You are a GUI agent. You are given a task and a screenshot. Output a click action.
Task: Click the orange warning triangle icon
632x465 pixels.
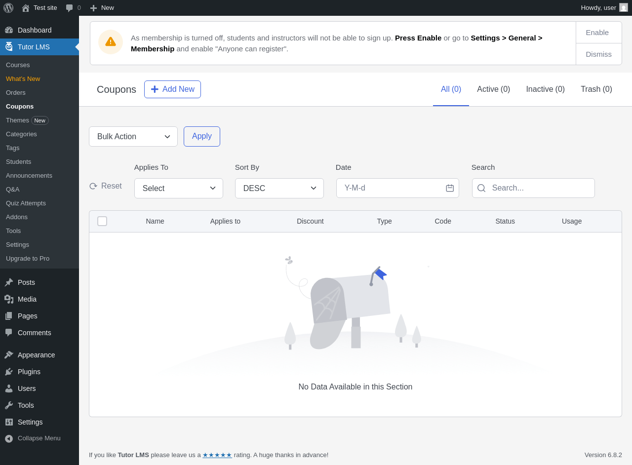coord(111,42)
